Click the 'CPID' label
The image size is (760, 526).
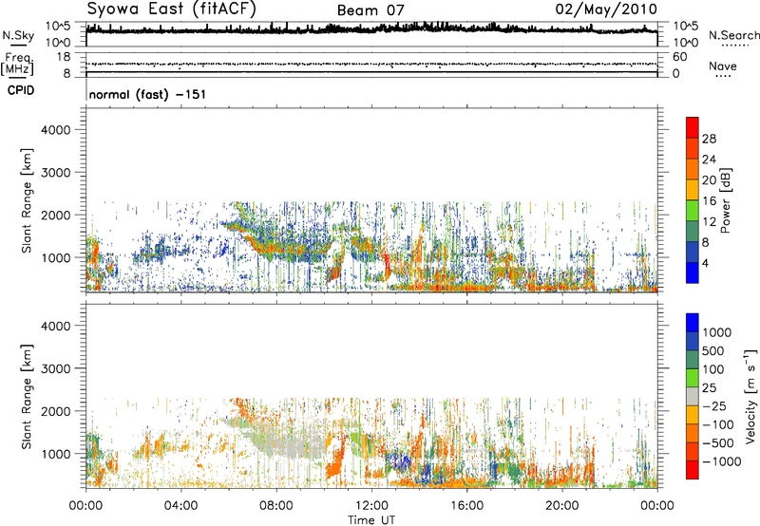pos(21,90)
